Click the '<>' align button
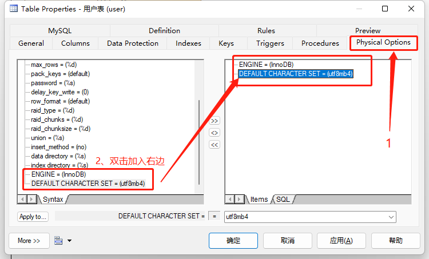This screenshot has height=259, width=429. tap(214, 133)
